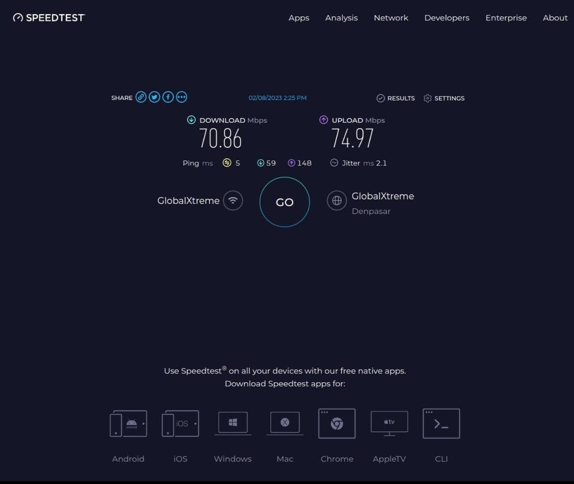
Task: Open SETTINGS with the gear icon
Action: (444, 98)
